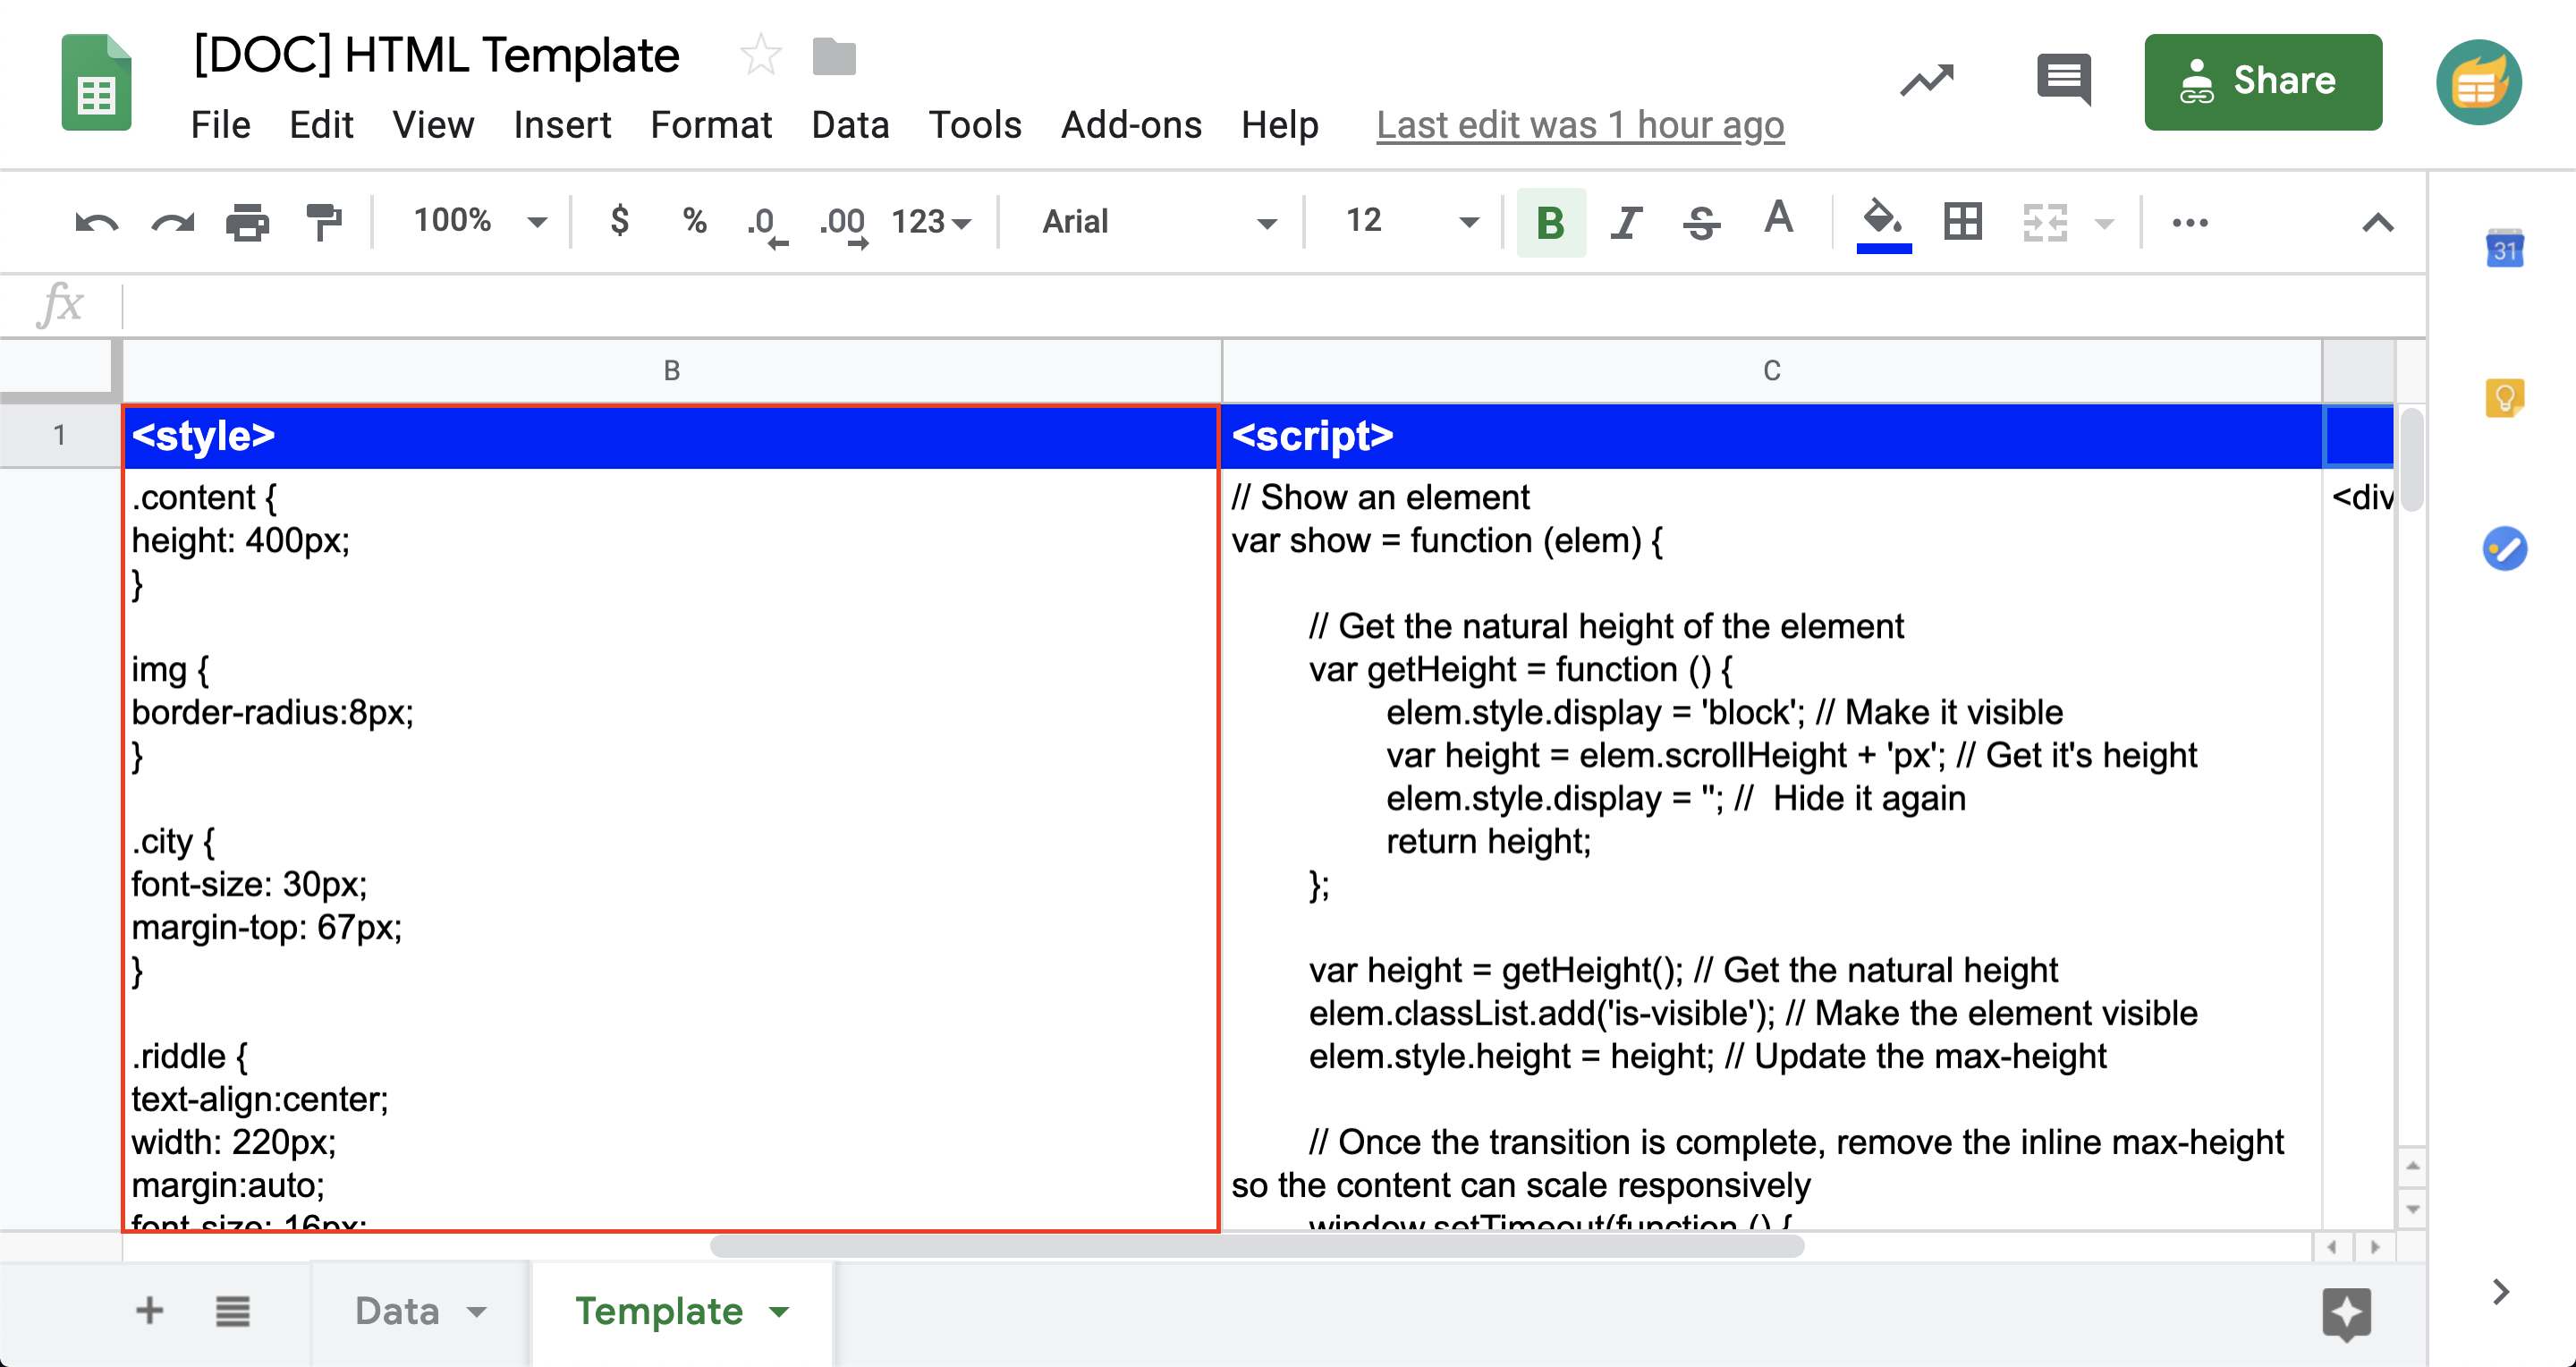Viewport: 2576px width, 1367px height.
Task: Open the Explore panel sparkle icon
Action: coord(2349,1313)
